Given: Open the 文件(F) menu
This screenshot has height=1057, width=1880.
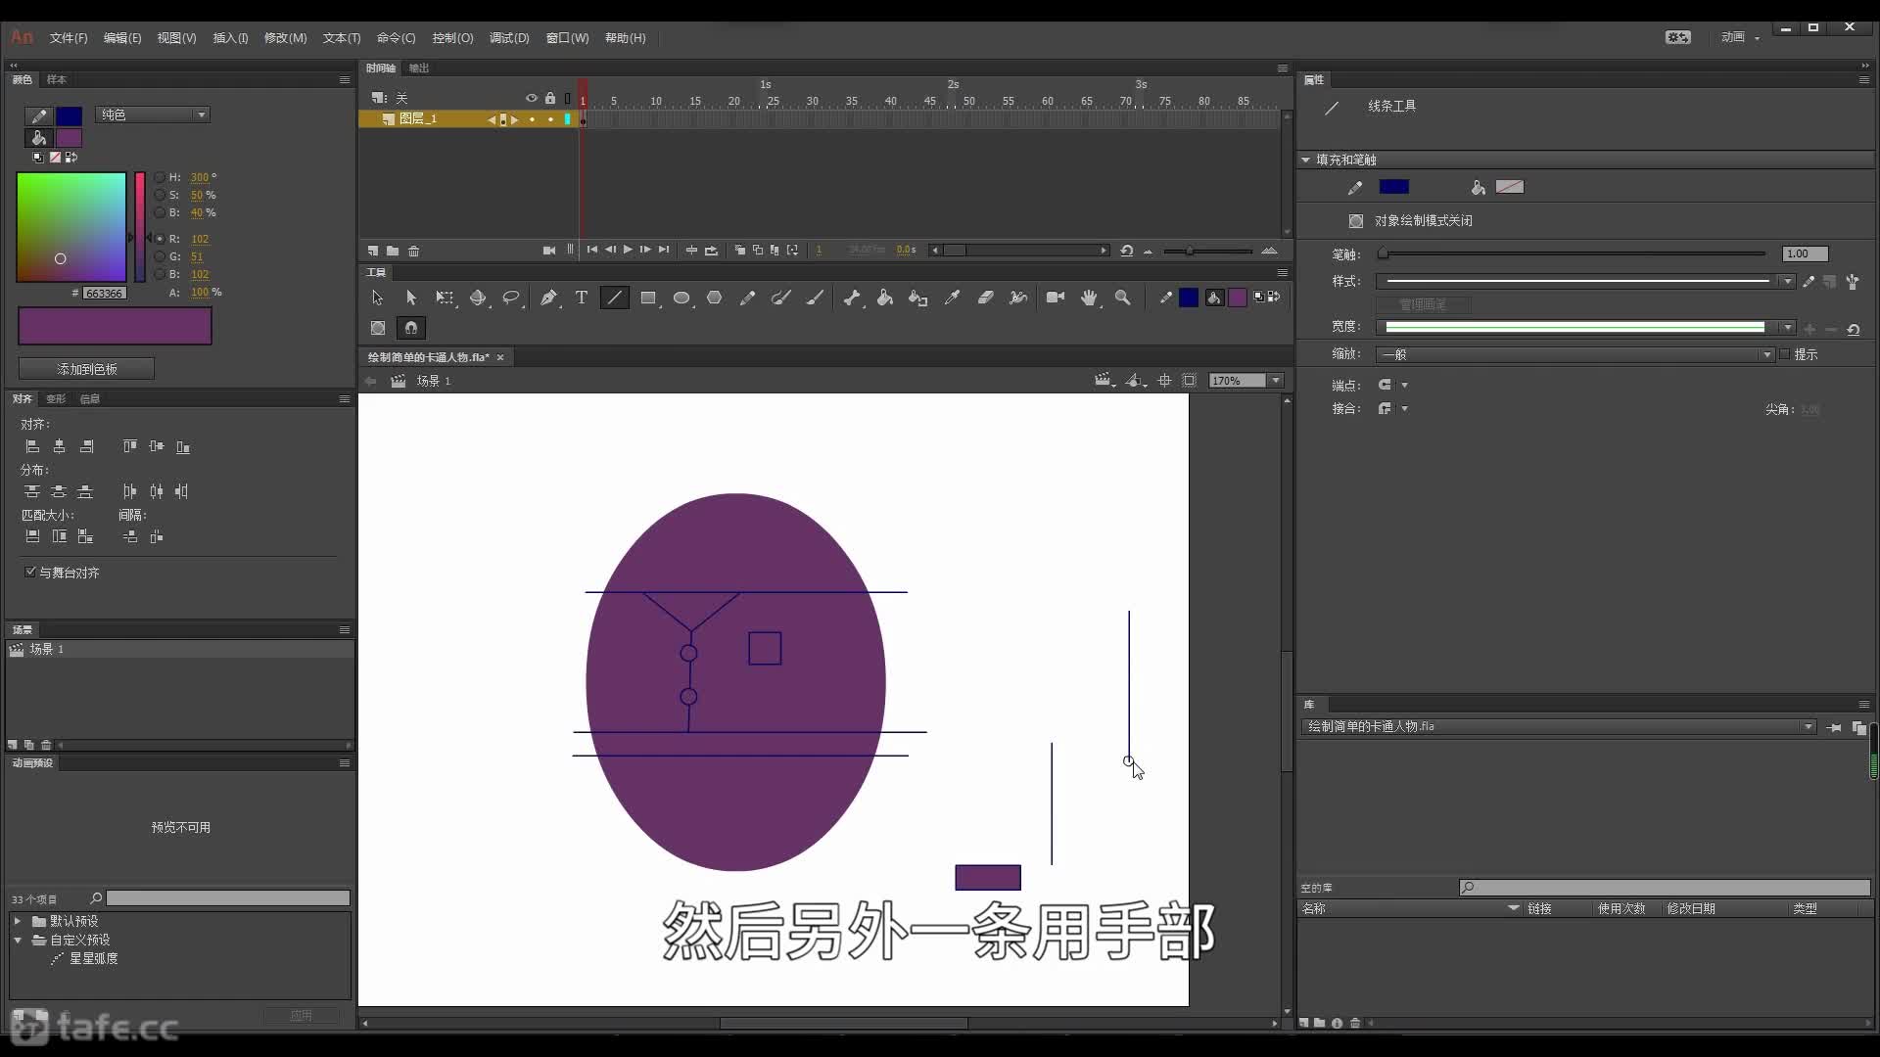Looking at the screenshot, I should tap(69, 38).
